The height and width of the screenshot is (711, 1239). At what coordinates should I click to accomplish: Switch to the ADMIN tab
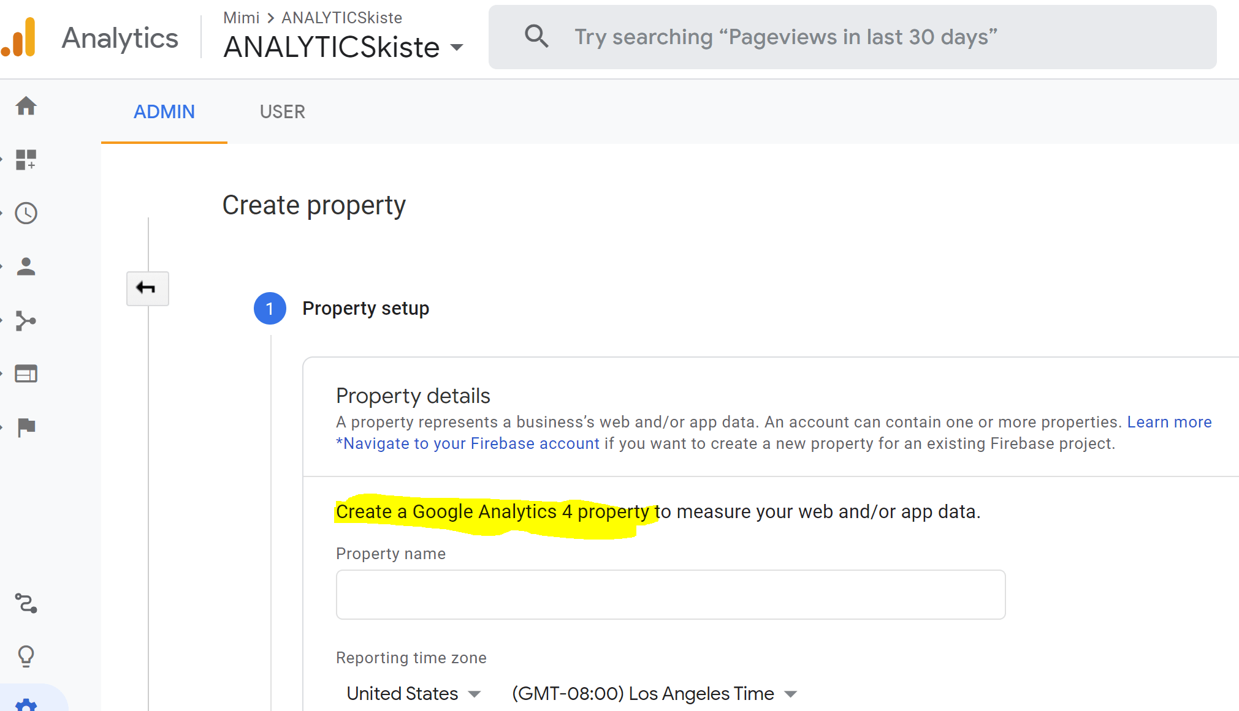(x=164, y=111)
